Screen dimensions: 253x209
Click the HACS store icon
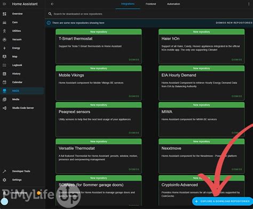tap(4, 91)
